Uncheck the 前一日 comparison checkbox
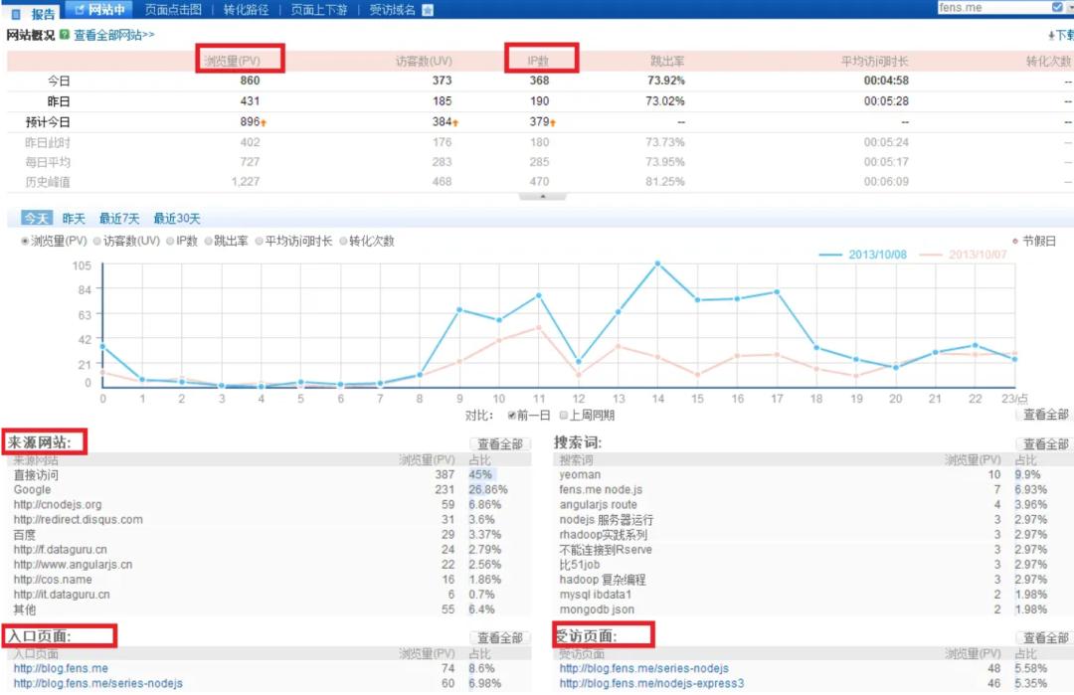The width and height of the screenshot is (1074, 695). 512,415
